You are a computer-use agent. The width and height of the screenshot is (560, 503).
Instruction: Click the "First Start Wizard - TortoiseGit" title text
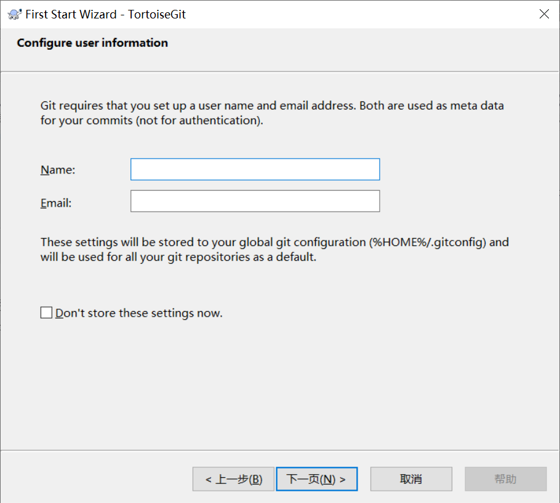click(x=106, y=14)
